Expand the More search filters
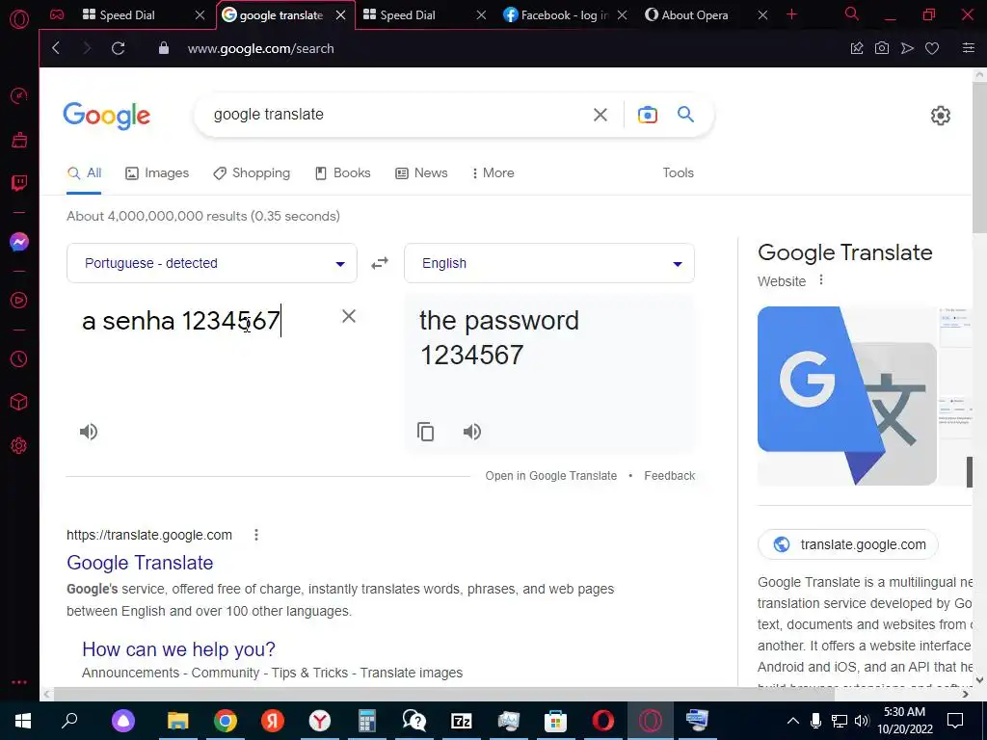Image resolution: width=987 pixels, height=740 pixels. tap(493, 173)
